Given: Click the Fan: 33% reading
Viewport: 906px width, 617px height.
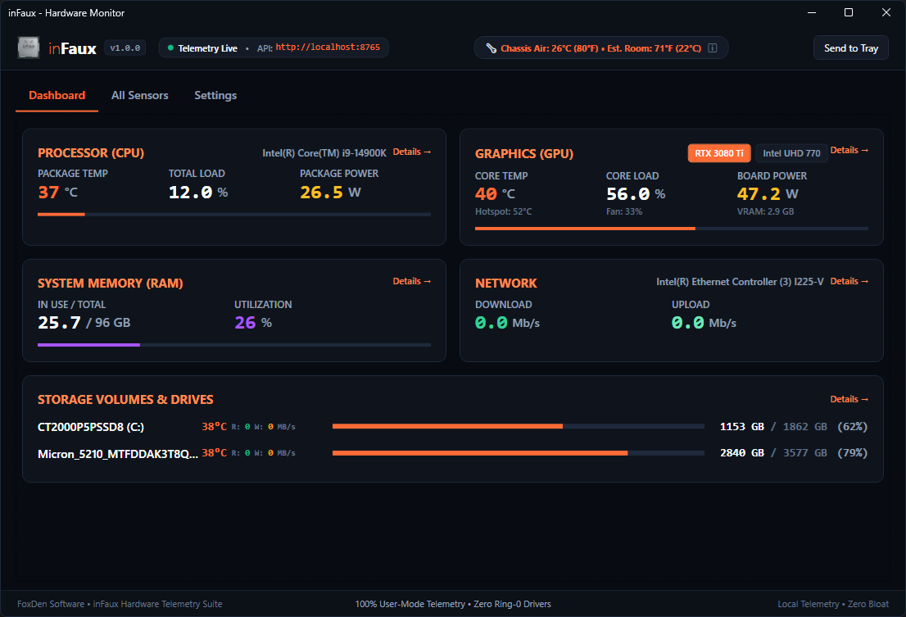Looking at the screenshot, I should point(624,212).
